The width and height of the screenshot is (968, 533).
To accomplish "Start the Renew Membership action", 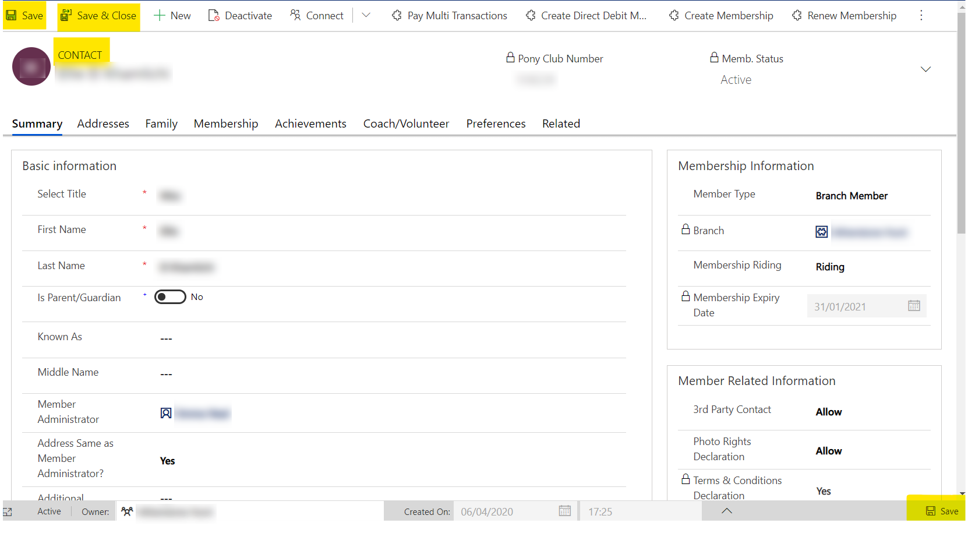I will point(843,15).
